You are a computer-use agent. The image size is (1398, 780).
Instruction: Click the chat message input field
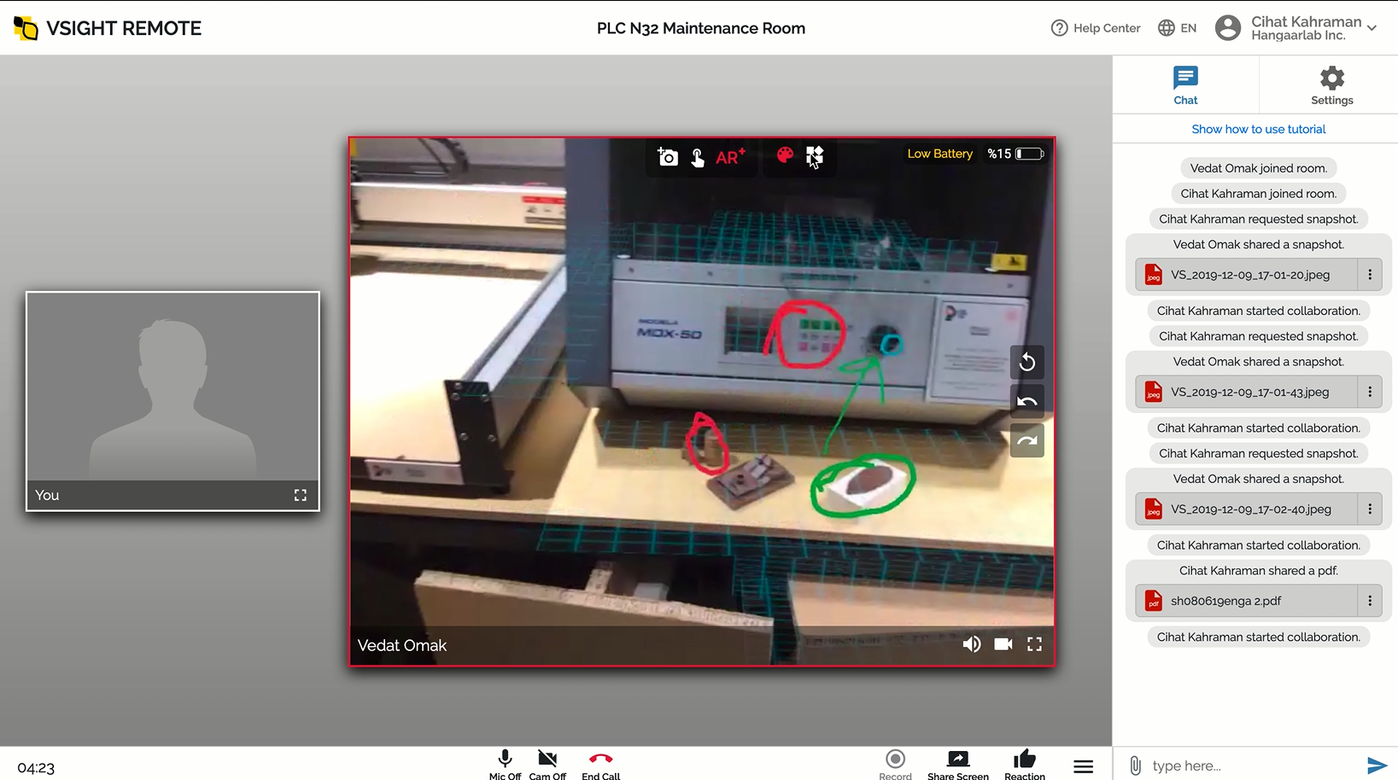[x=1251, y=765]
